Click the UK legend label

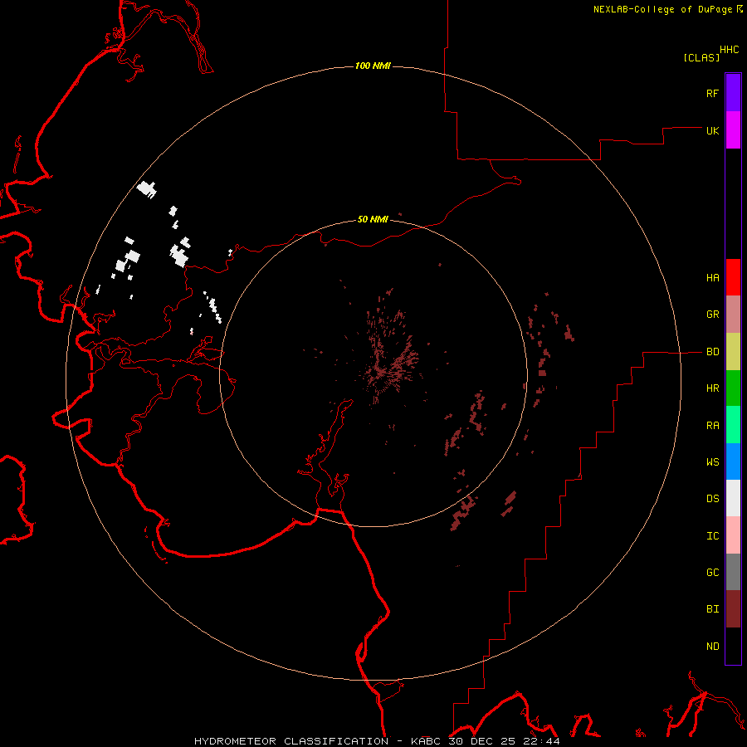(712, 130)
